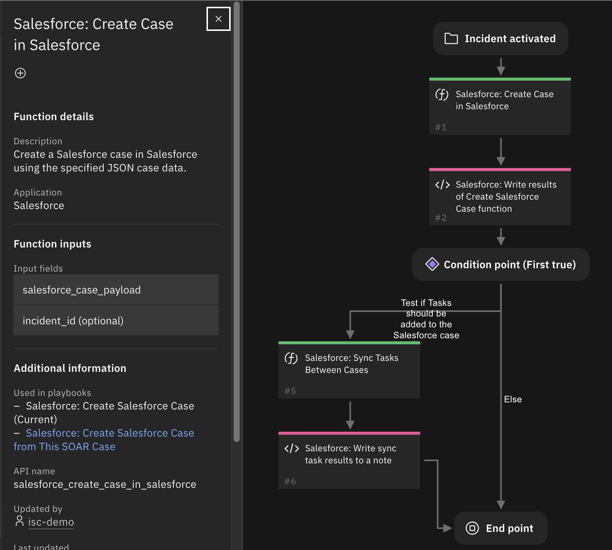
Task: Close the Create Case function panel
Action: pos(219,19)
